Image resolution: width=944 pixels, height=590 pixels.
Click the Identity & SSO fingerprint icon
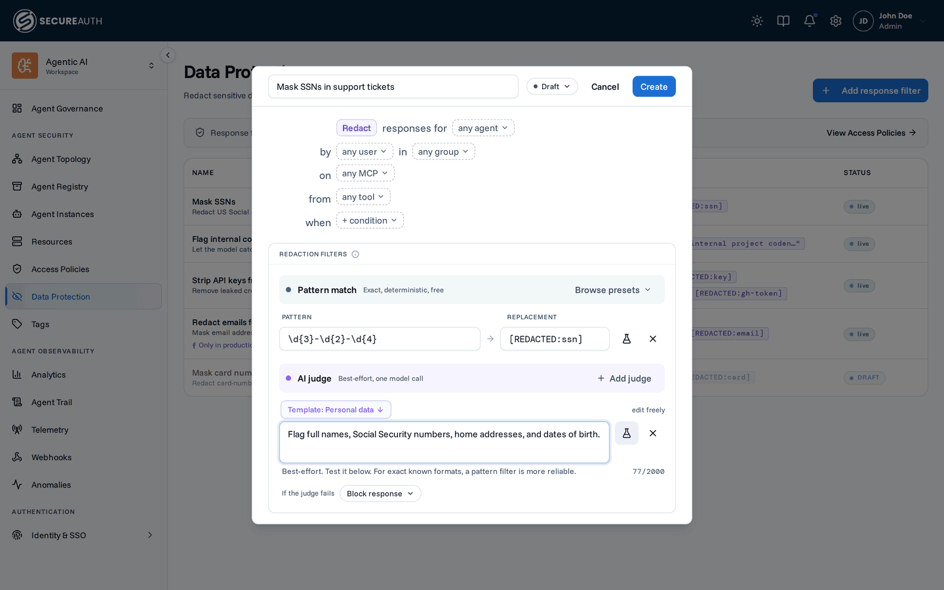click(18, 535)
